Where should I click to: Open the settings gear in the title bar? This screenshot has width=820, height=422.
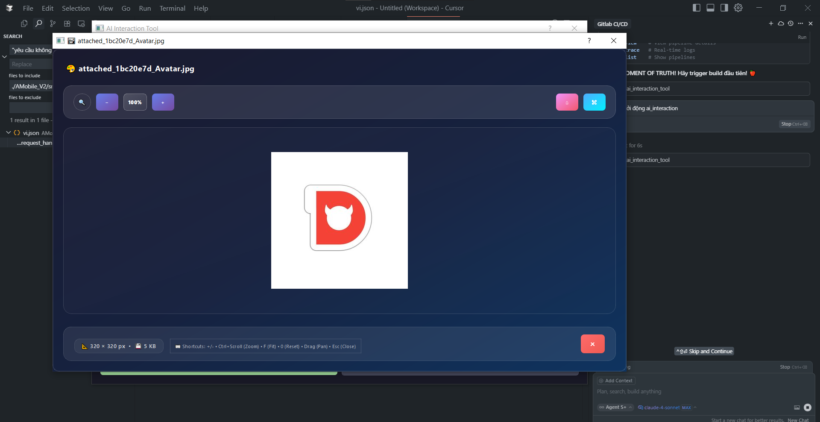[738, 8]
